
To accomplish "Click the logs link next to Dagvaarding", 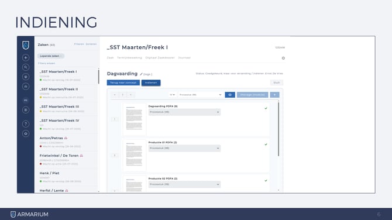I will 147,74.
